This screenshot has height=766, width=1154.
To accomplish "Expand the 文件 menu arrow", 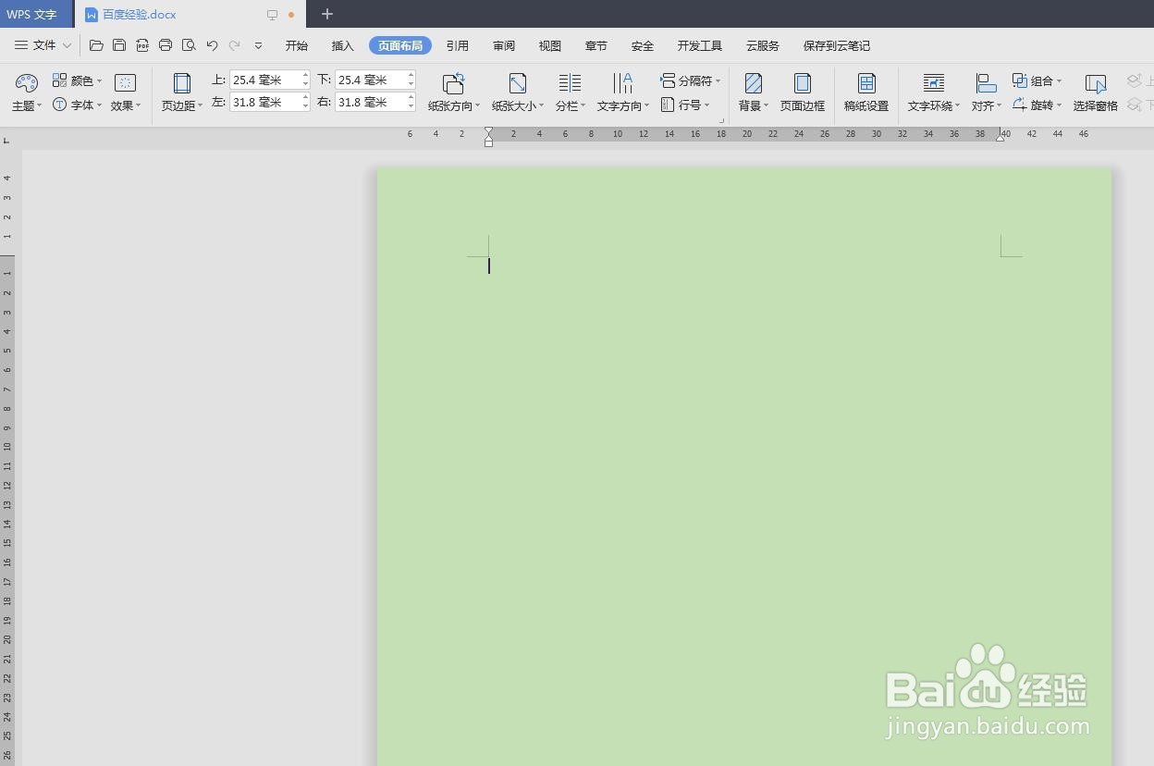I will 67,45.
